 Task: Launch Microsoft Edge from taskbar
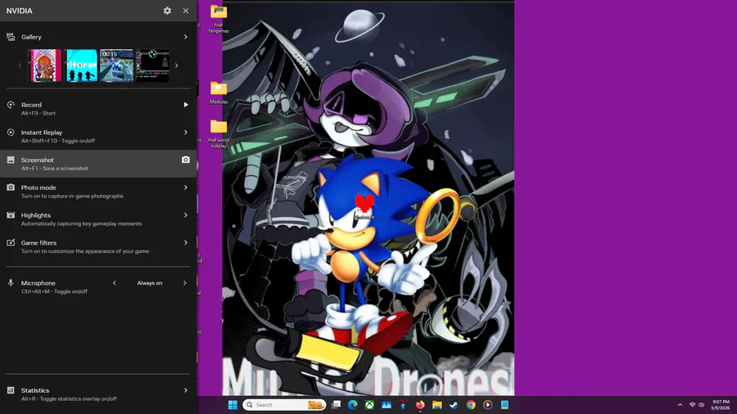coord(352,405)
